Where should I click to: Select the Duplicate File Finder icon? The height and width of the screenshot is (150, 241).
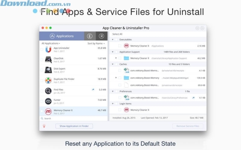[x=48, y=80]
